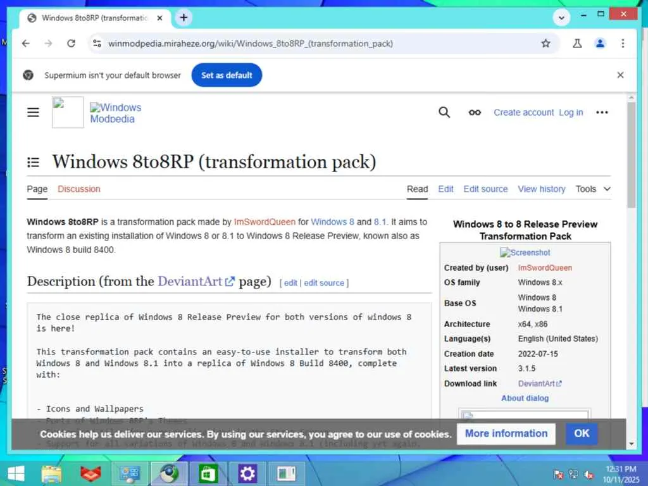Open the purple gear settings taskbar icon
Screen dimensions: 648x486
[x=247, y=473]
